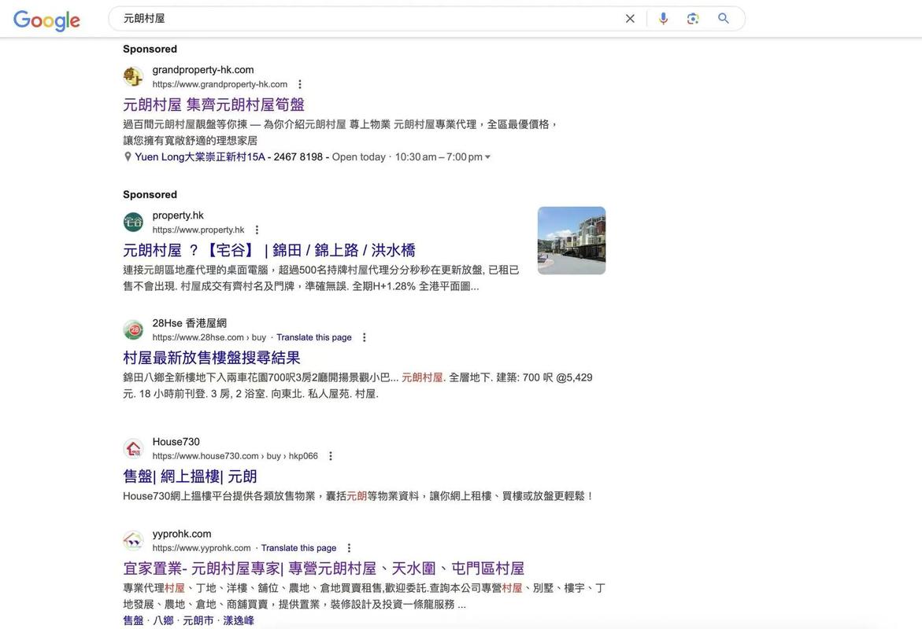Open the 村屋最新放售樓盤搜尋結果 result
Image resolution: width=922 pixels, height=629 pixels.
(212, 358)
